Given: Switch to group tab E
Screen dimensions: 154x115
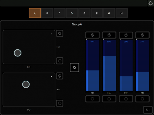Looking at the screenshot, I should [x=84, y=13].
